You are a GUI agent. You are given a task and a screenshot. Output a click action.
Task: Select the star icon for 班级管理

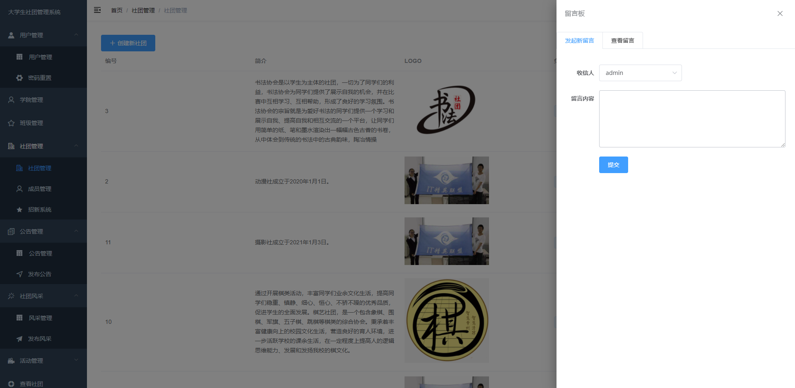pos(11,123)
